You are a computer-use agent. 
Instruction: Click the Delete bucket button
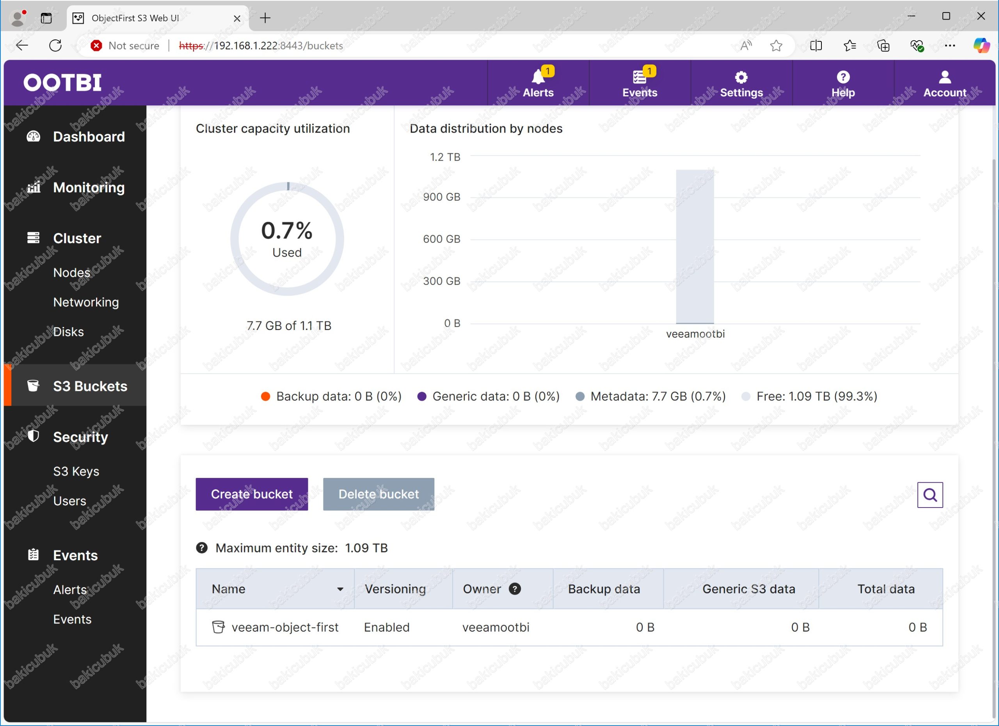pos(379,494)
